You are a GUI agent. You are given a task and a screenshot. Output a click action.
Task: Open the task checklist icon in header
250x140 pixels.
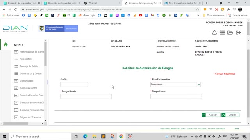(x=222, y=33)
